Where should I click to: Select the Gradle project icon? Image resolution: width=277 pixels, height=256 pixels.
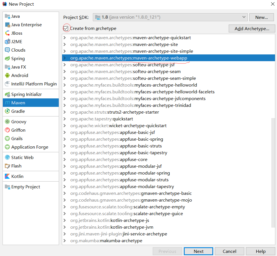click(7, 111)
